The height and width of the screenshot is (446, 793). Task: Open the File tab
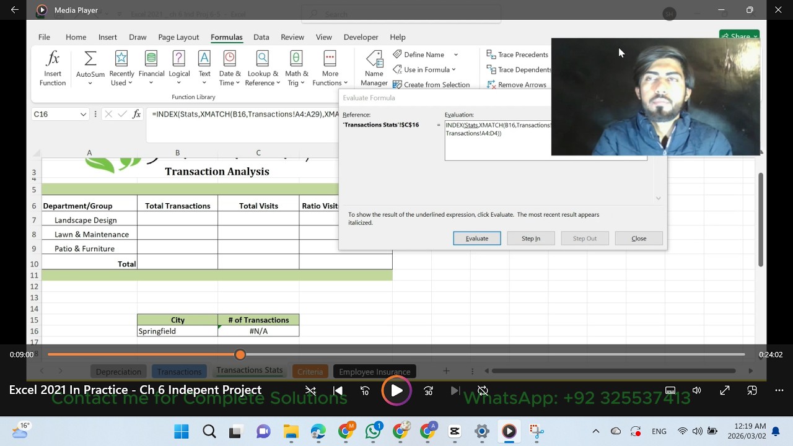tap(44, 37)
